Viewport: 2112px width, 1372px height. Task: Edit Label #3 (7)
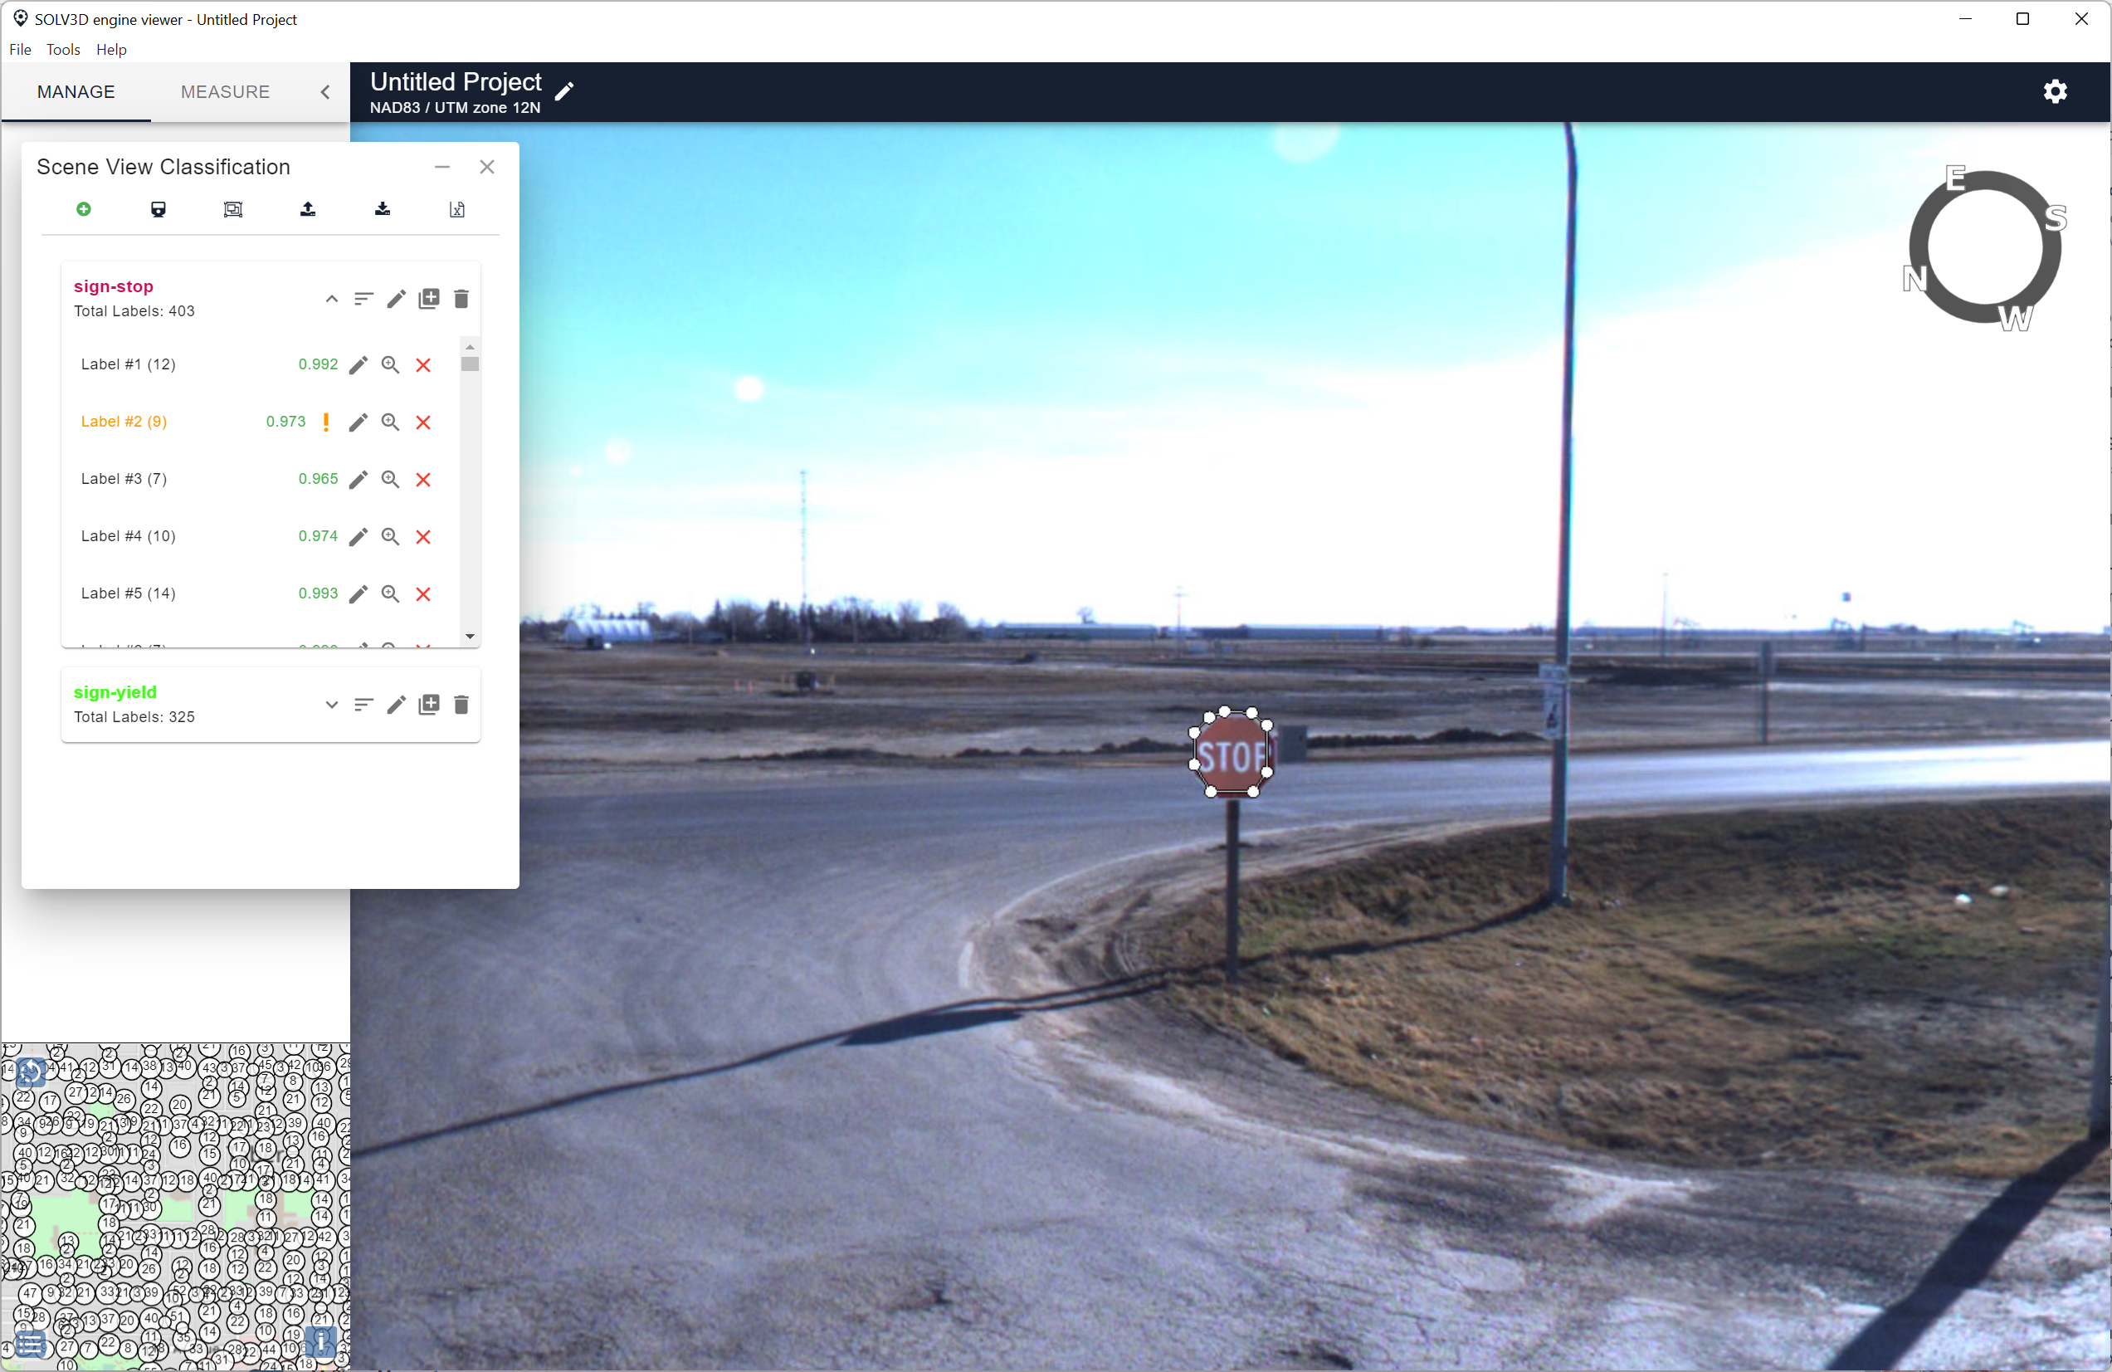[x=358, y=479]
